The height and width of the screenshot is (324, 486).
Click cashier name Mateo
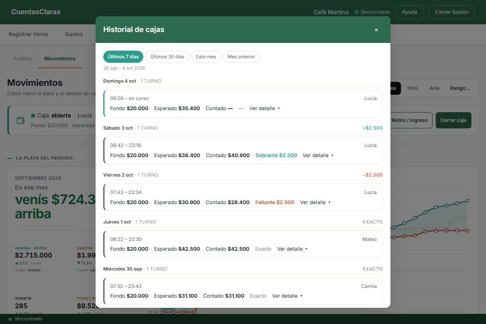369,239
